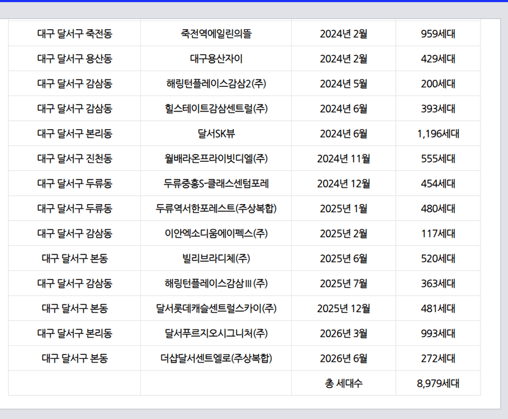Click the '363세대' household count
508x419 pixels.
(x=438, y=284)
